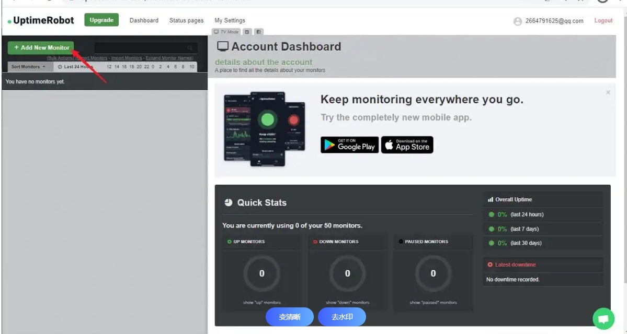Click hour 12 on the 24-hour timeline
Image resolution: width=627 pixels, height=334 pixels.
[109, 67]
